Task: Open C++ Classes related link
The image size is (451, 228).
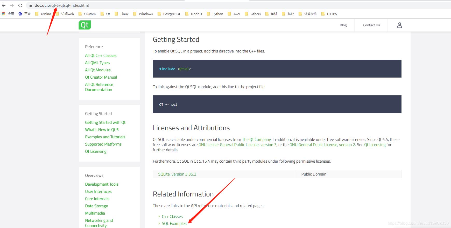Action: 172,216
